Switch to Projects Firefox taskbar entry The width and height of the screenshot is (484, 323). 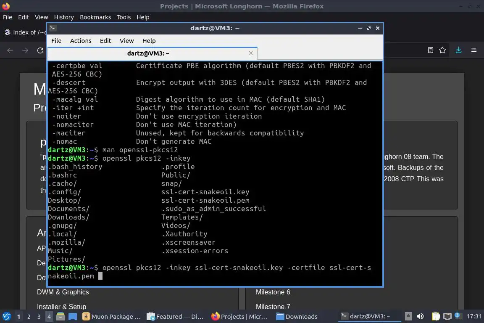(239, 317)
